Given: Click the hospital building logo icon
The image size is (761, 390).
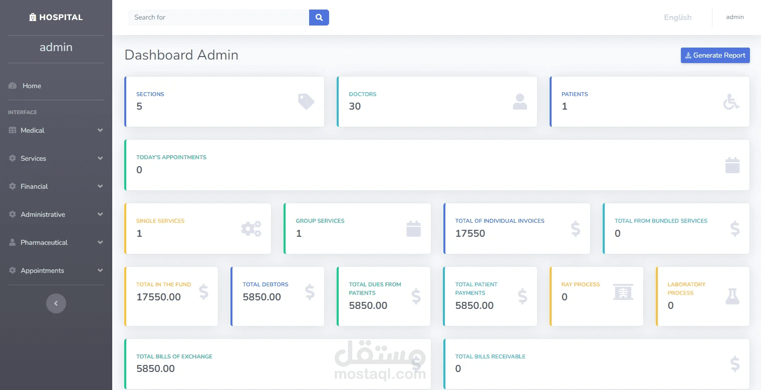Looking at the screenshot, I should coord(33,18).
